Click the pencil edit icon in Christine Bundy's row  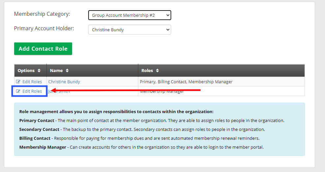pos(18,82)
